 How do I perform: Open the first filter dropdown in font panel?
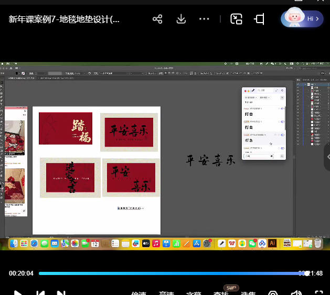click(251, 98)
